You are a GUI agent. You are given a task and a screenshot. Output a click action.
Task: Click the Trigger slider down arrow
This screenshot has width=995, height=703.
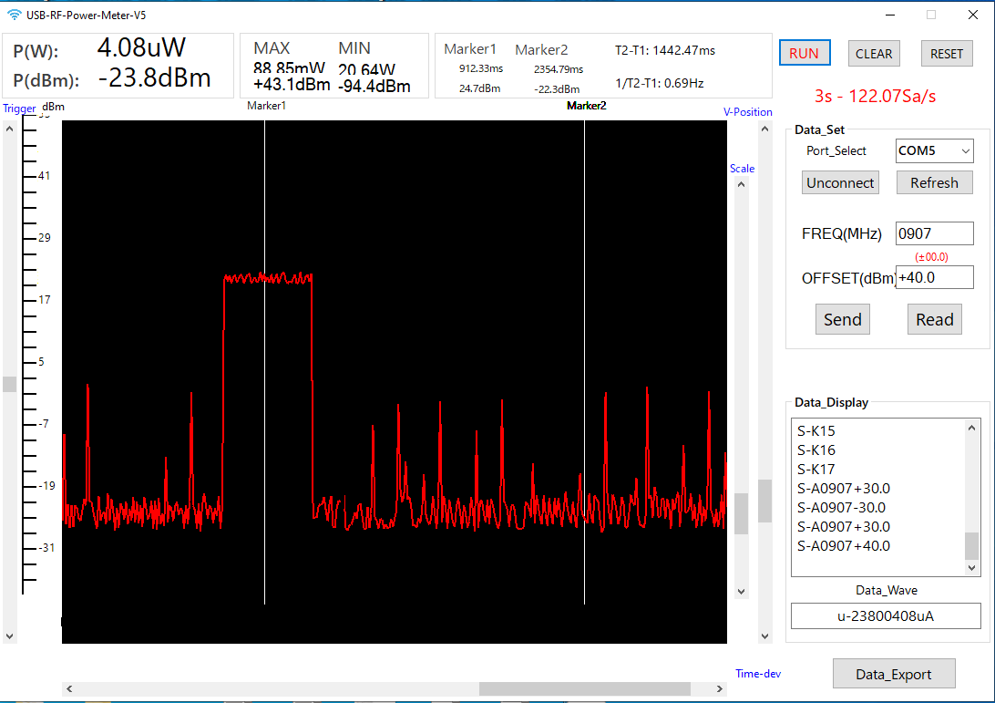pos(9,636)
